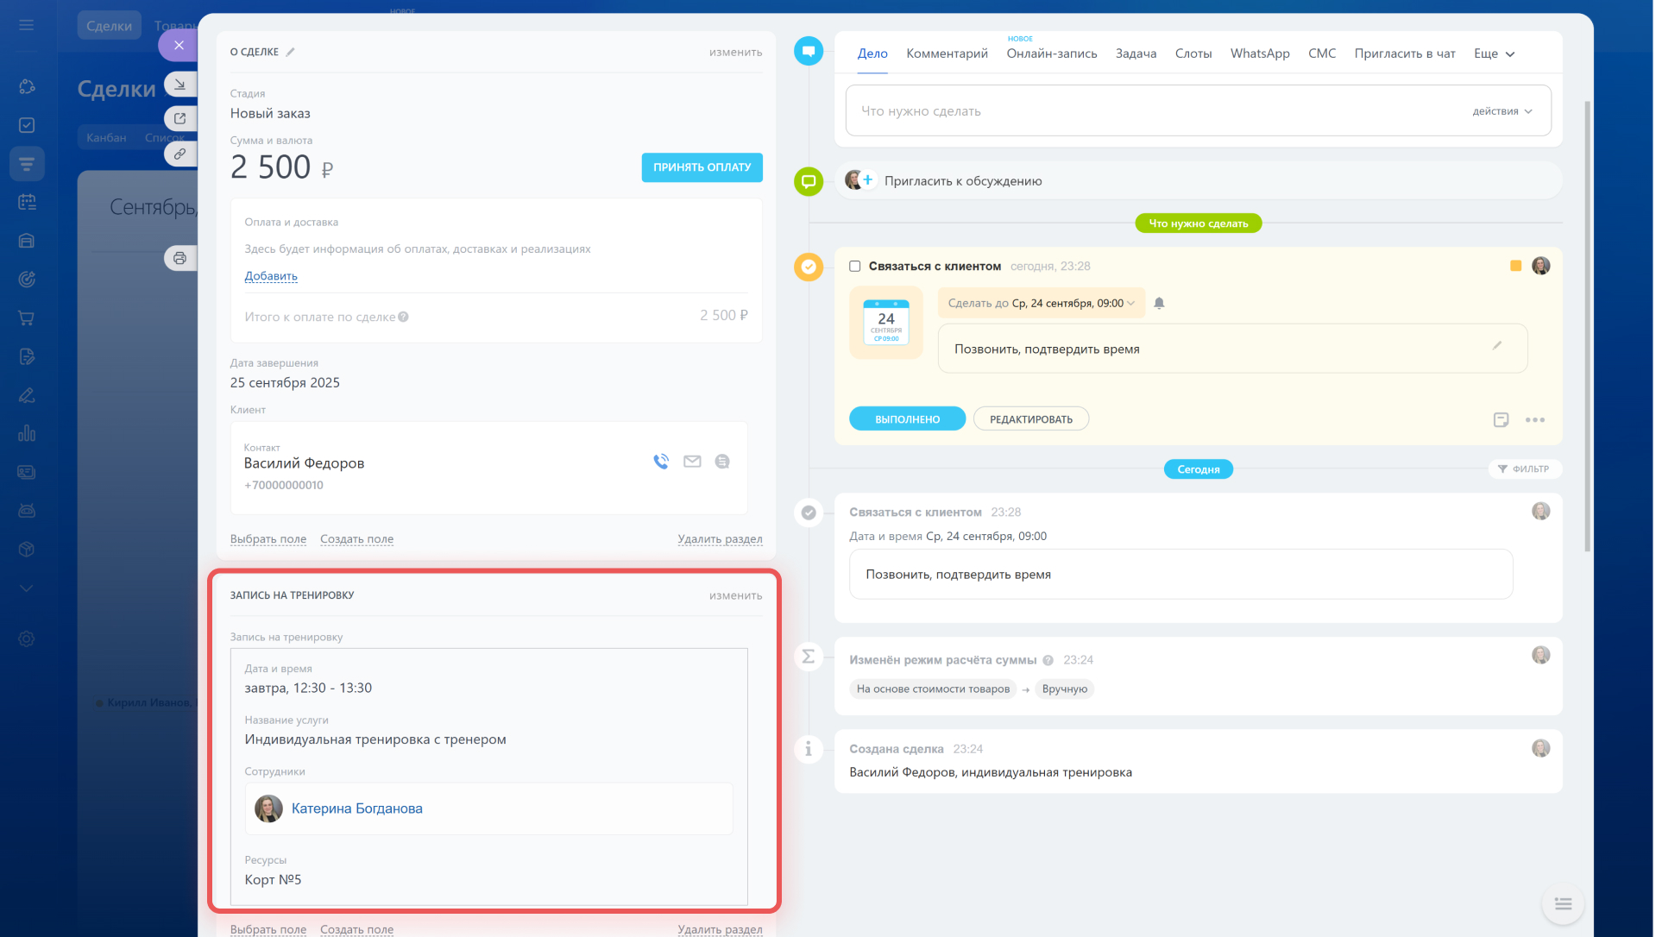The width and height of the screenshot is (1662, 937).
Task: Click the bell reminder icon in the task
Action: pyautogui.click(x=1159, y=303)
